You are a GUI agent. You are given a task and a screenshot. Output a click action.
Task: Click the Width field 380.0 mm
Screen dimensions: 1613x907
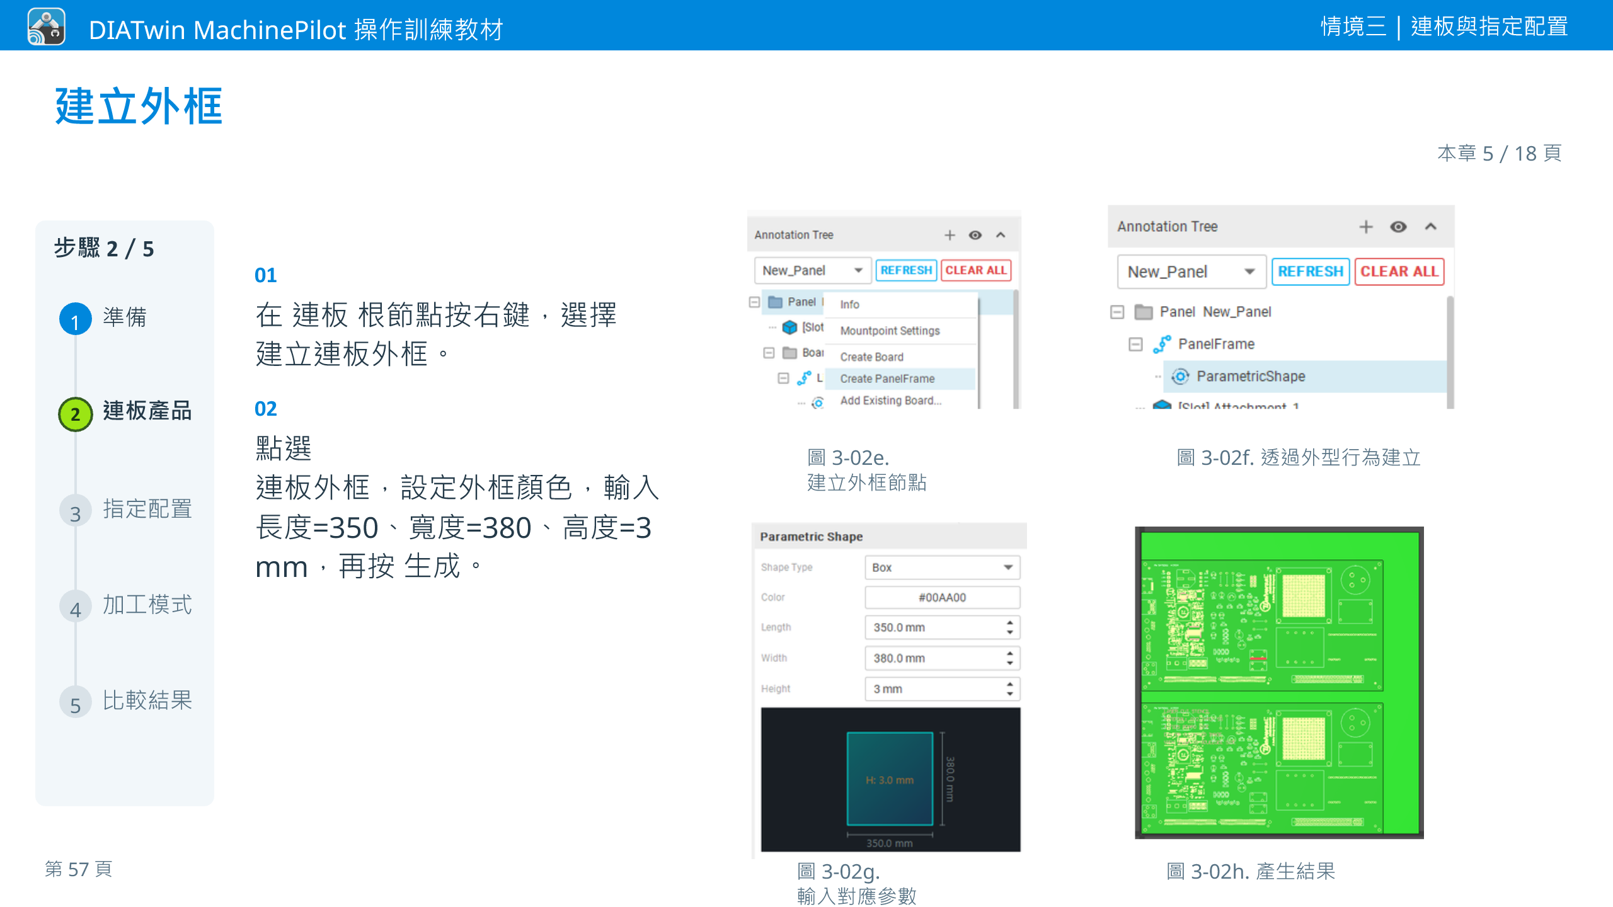(942, 659)
